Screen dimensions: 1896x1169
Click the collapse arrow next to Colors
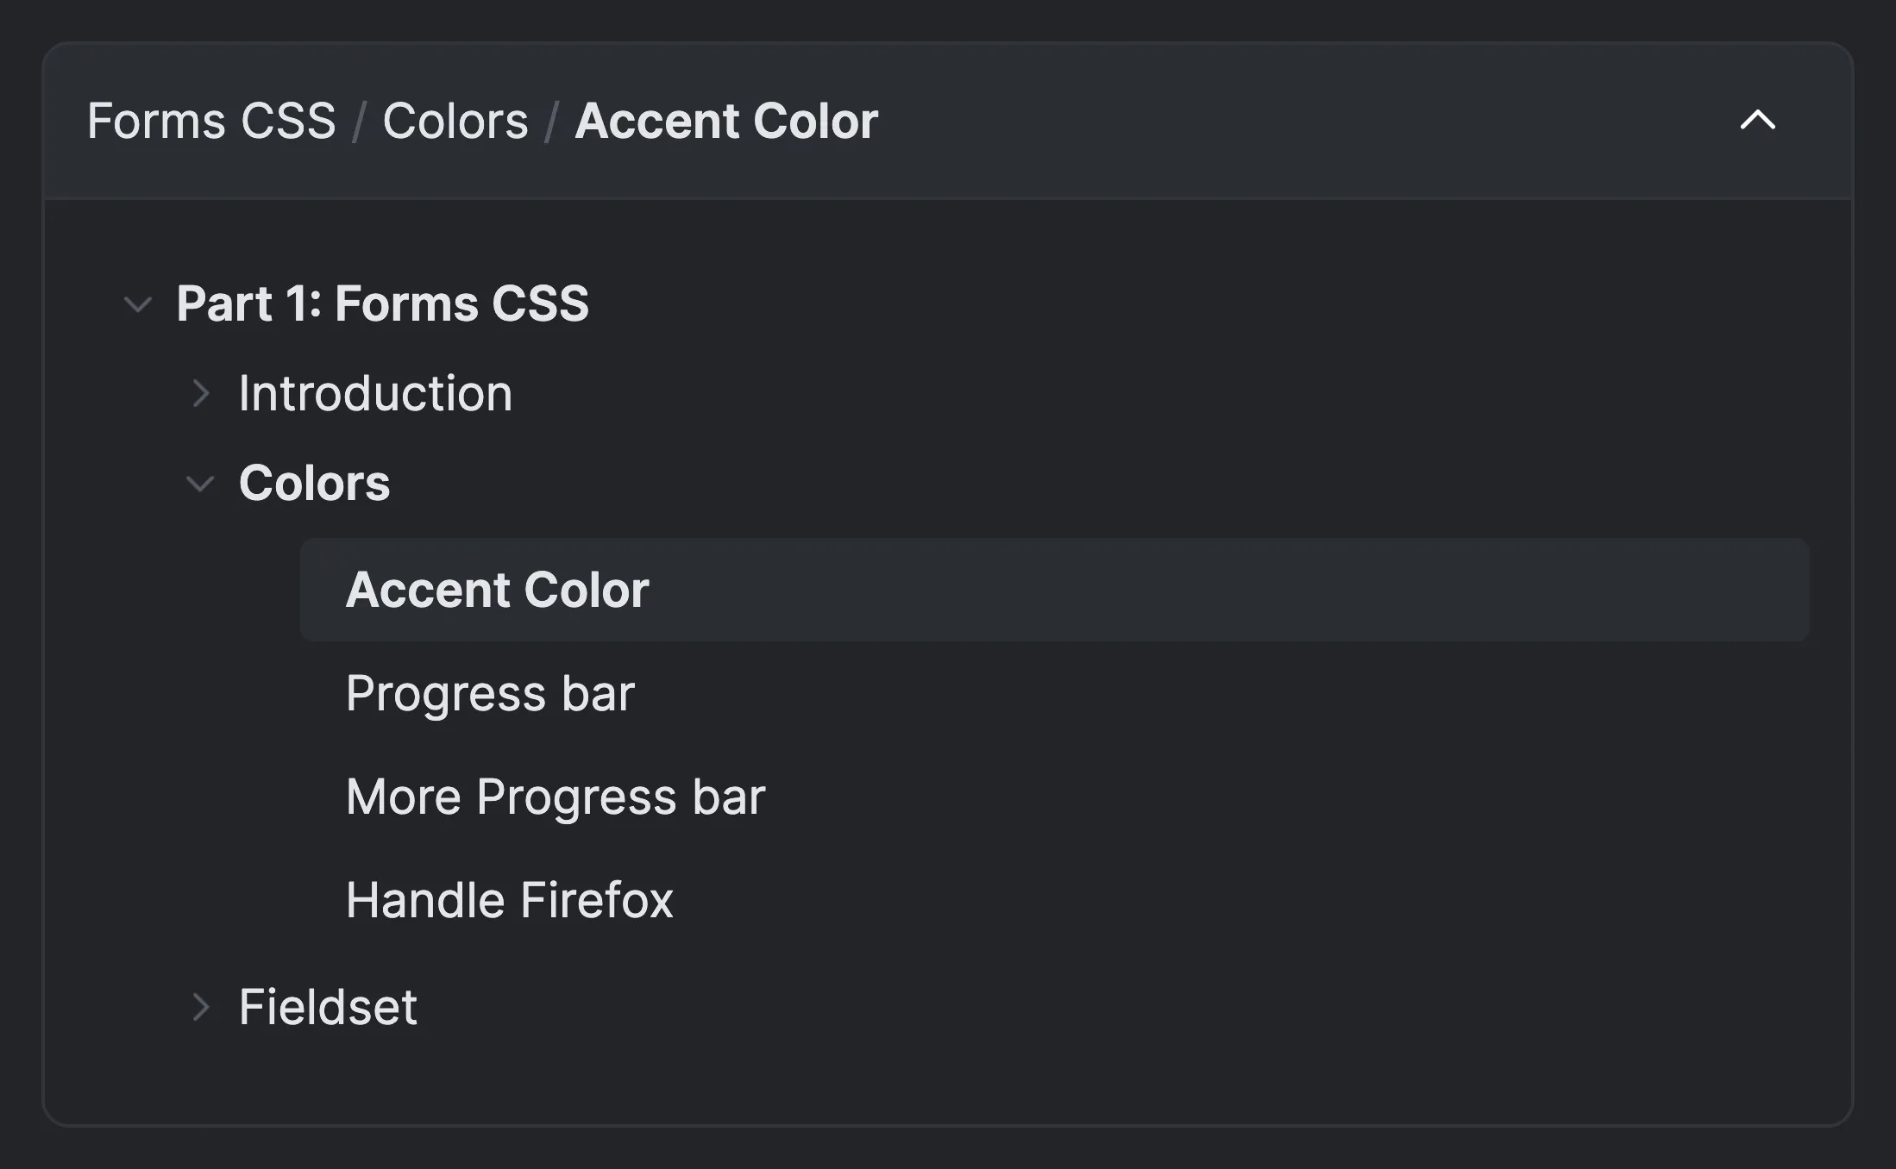coord(198,484)
